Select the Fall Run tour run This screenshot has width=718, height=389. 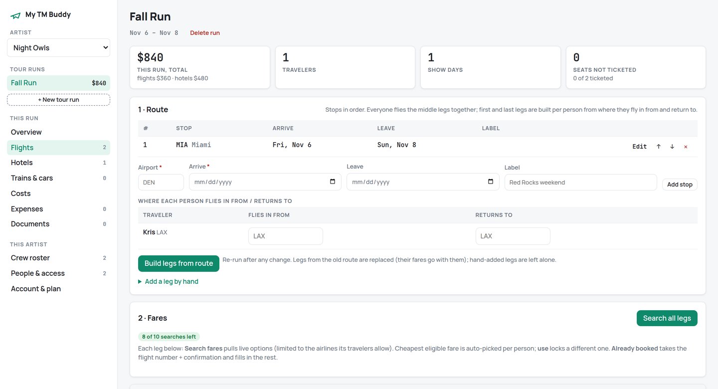(58, 83)
